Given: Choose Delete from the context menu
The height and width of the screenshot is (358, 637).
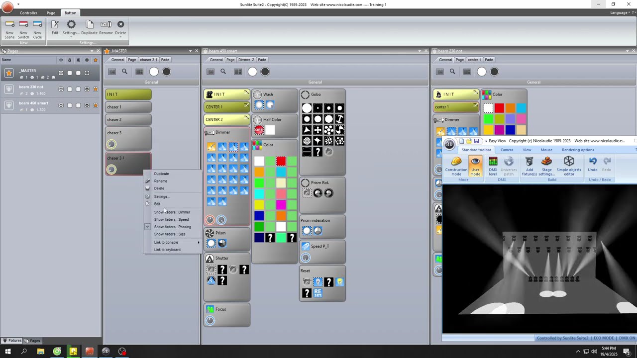Looking at the screenshot, I should click(159, 188).
